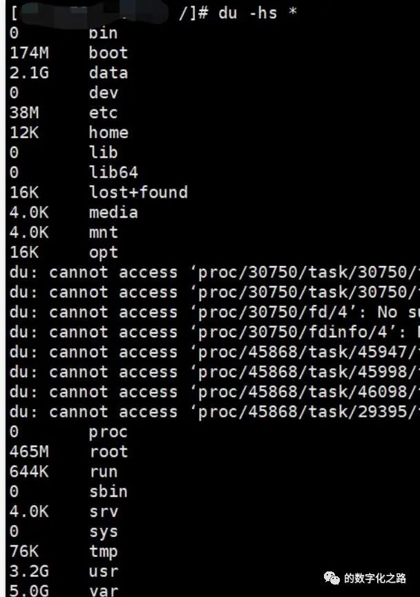Click the 'proc/30750/fd/4' error line
The image size is (420, 597).
click(x=215, y=312)
